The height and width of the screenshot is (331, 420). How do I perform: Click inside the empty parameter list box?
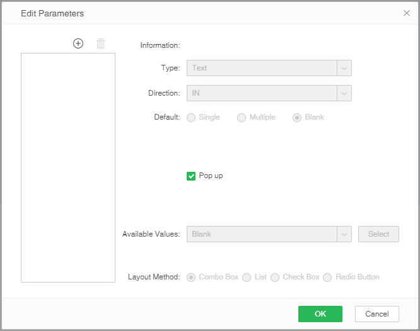[68, 167]
